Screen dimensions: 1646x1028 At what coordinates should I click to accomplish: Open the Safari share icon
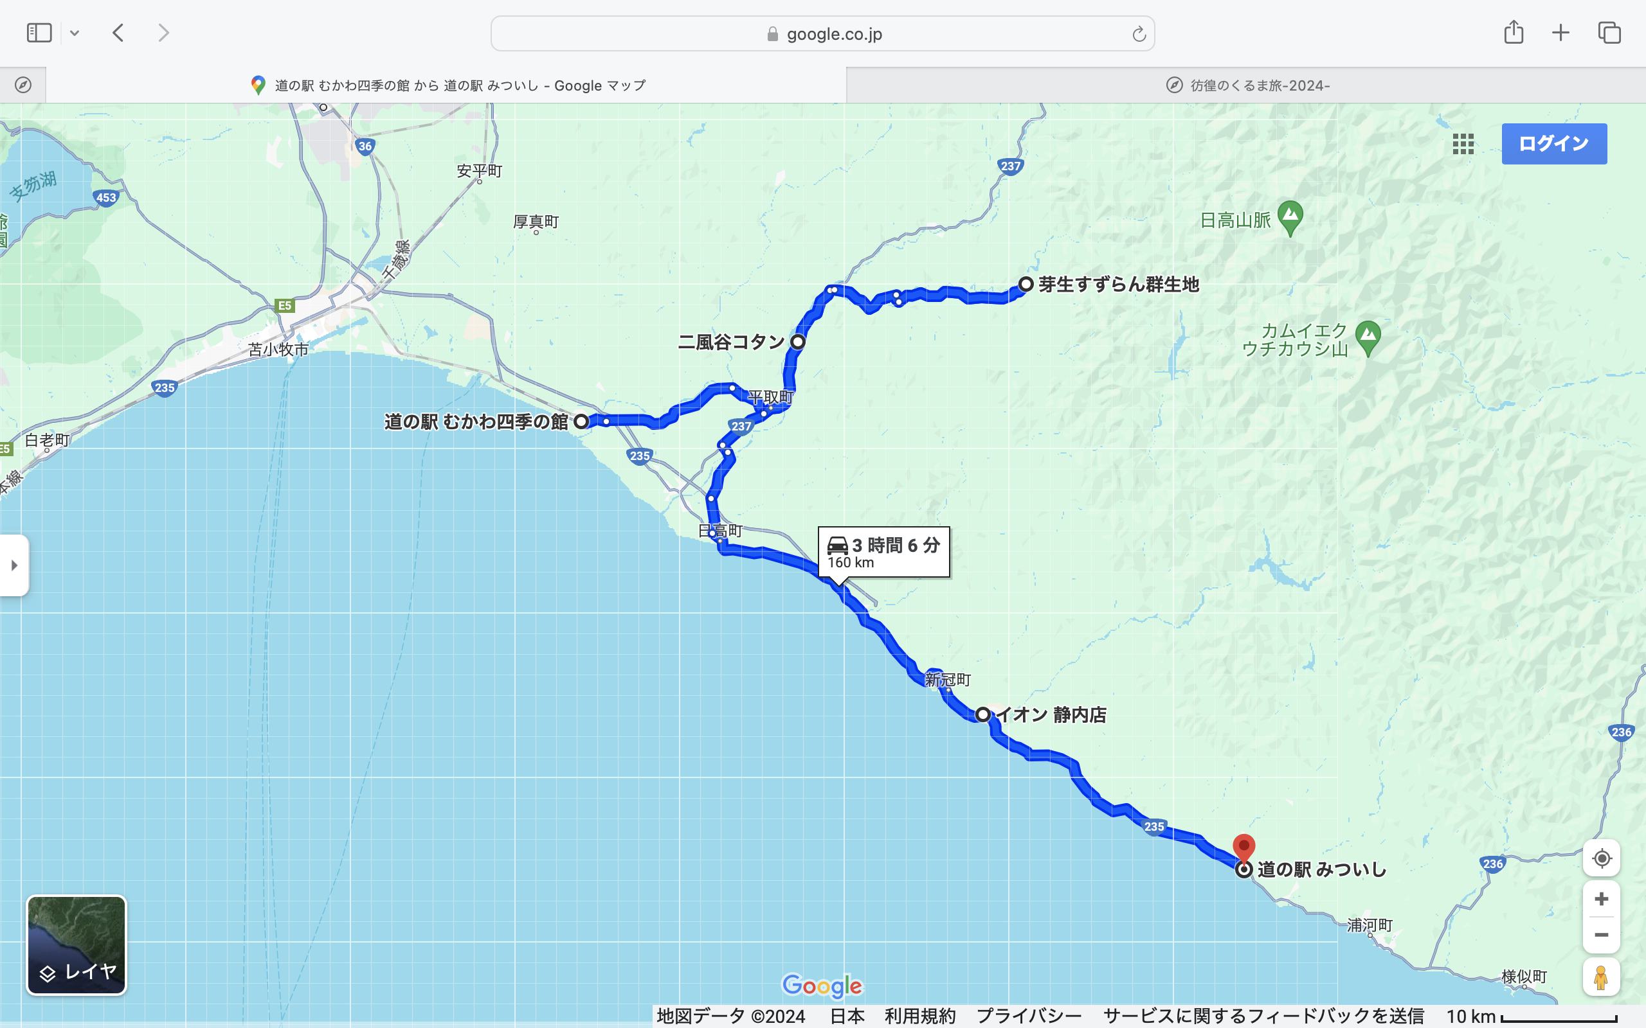tap(1514, 33)
